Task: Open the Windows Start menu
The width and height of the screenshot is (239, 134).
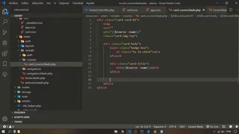Action: point(3,131)
